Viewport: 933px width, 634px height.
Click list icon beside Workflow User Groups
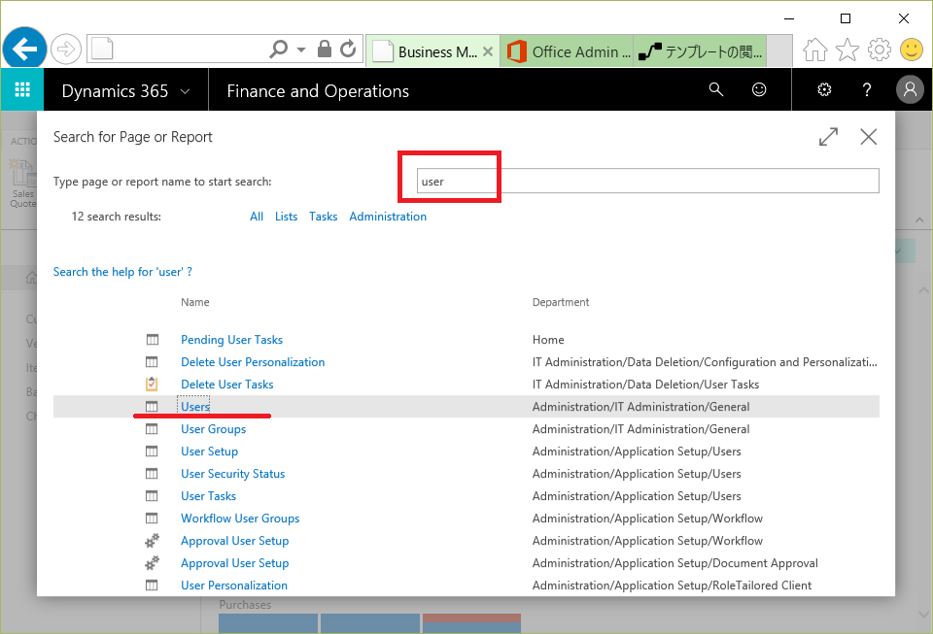153,518
